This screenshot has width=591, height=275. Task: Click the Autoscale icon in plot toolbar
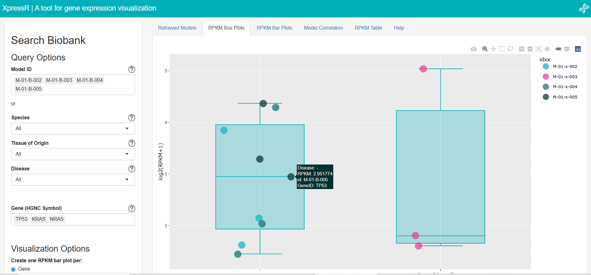tap(538, 49)
